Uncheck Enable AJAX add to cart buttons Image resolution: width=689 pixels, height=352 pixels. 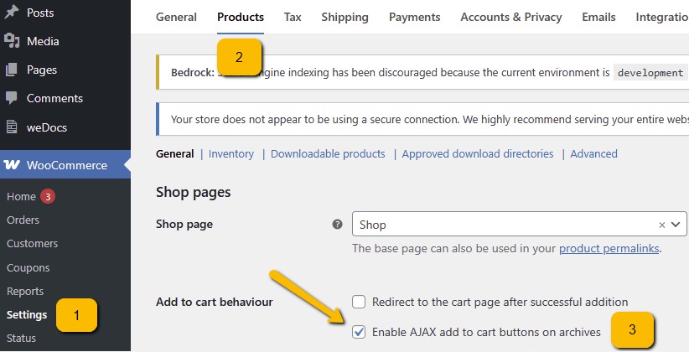[x=359, y=332]
